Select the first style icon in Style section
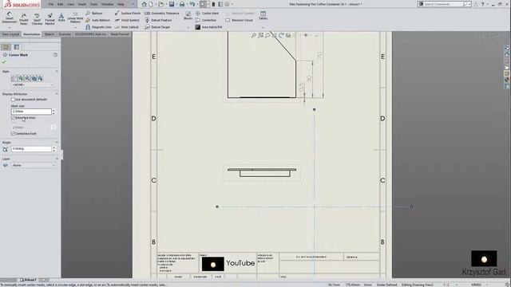511x287 pixels. (14, 78)
